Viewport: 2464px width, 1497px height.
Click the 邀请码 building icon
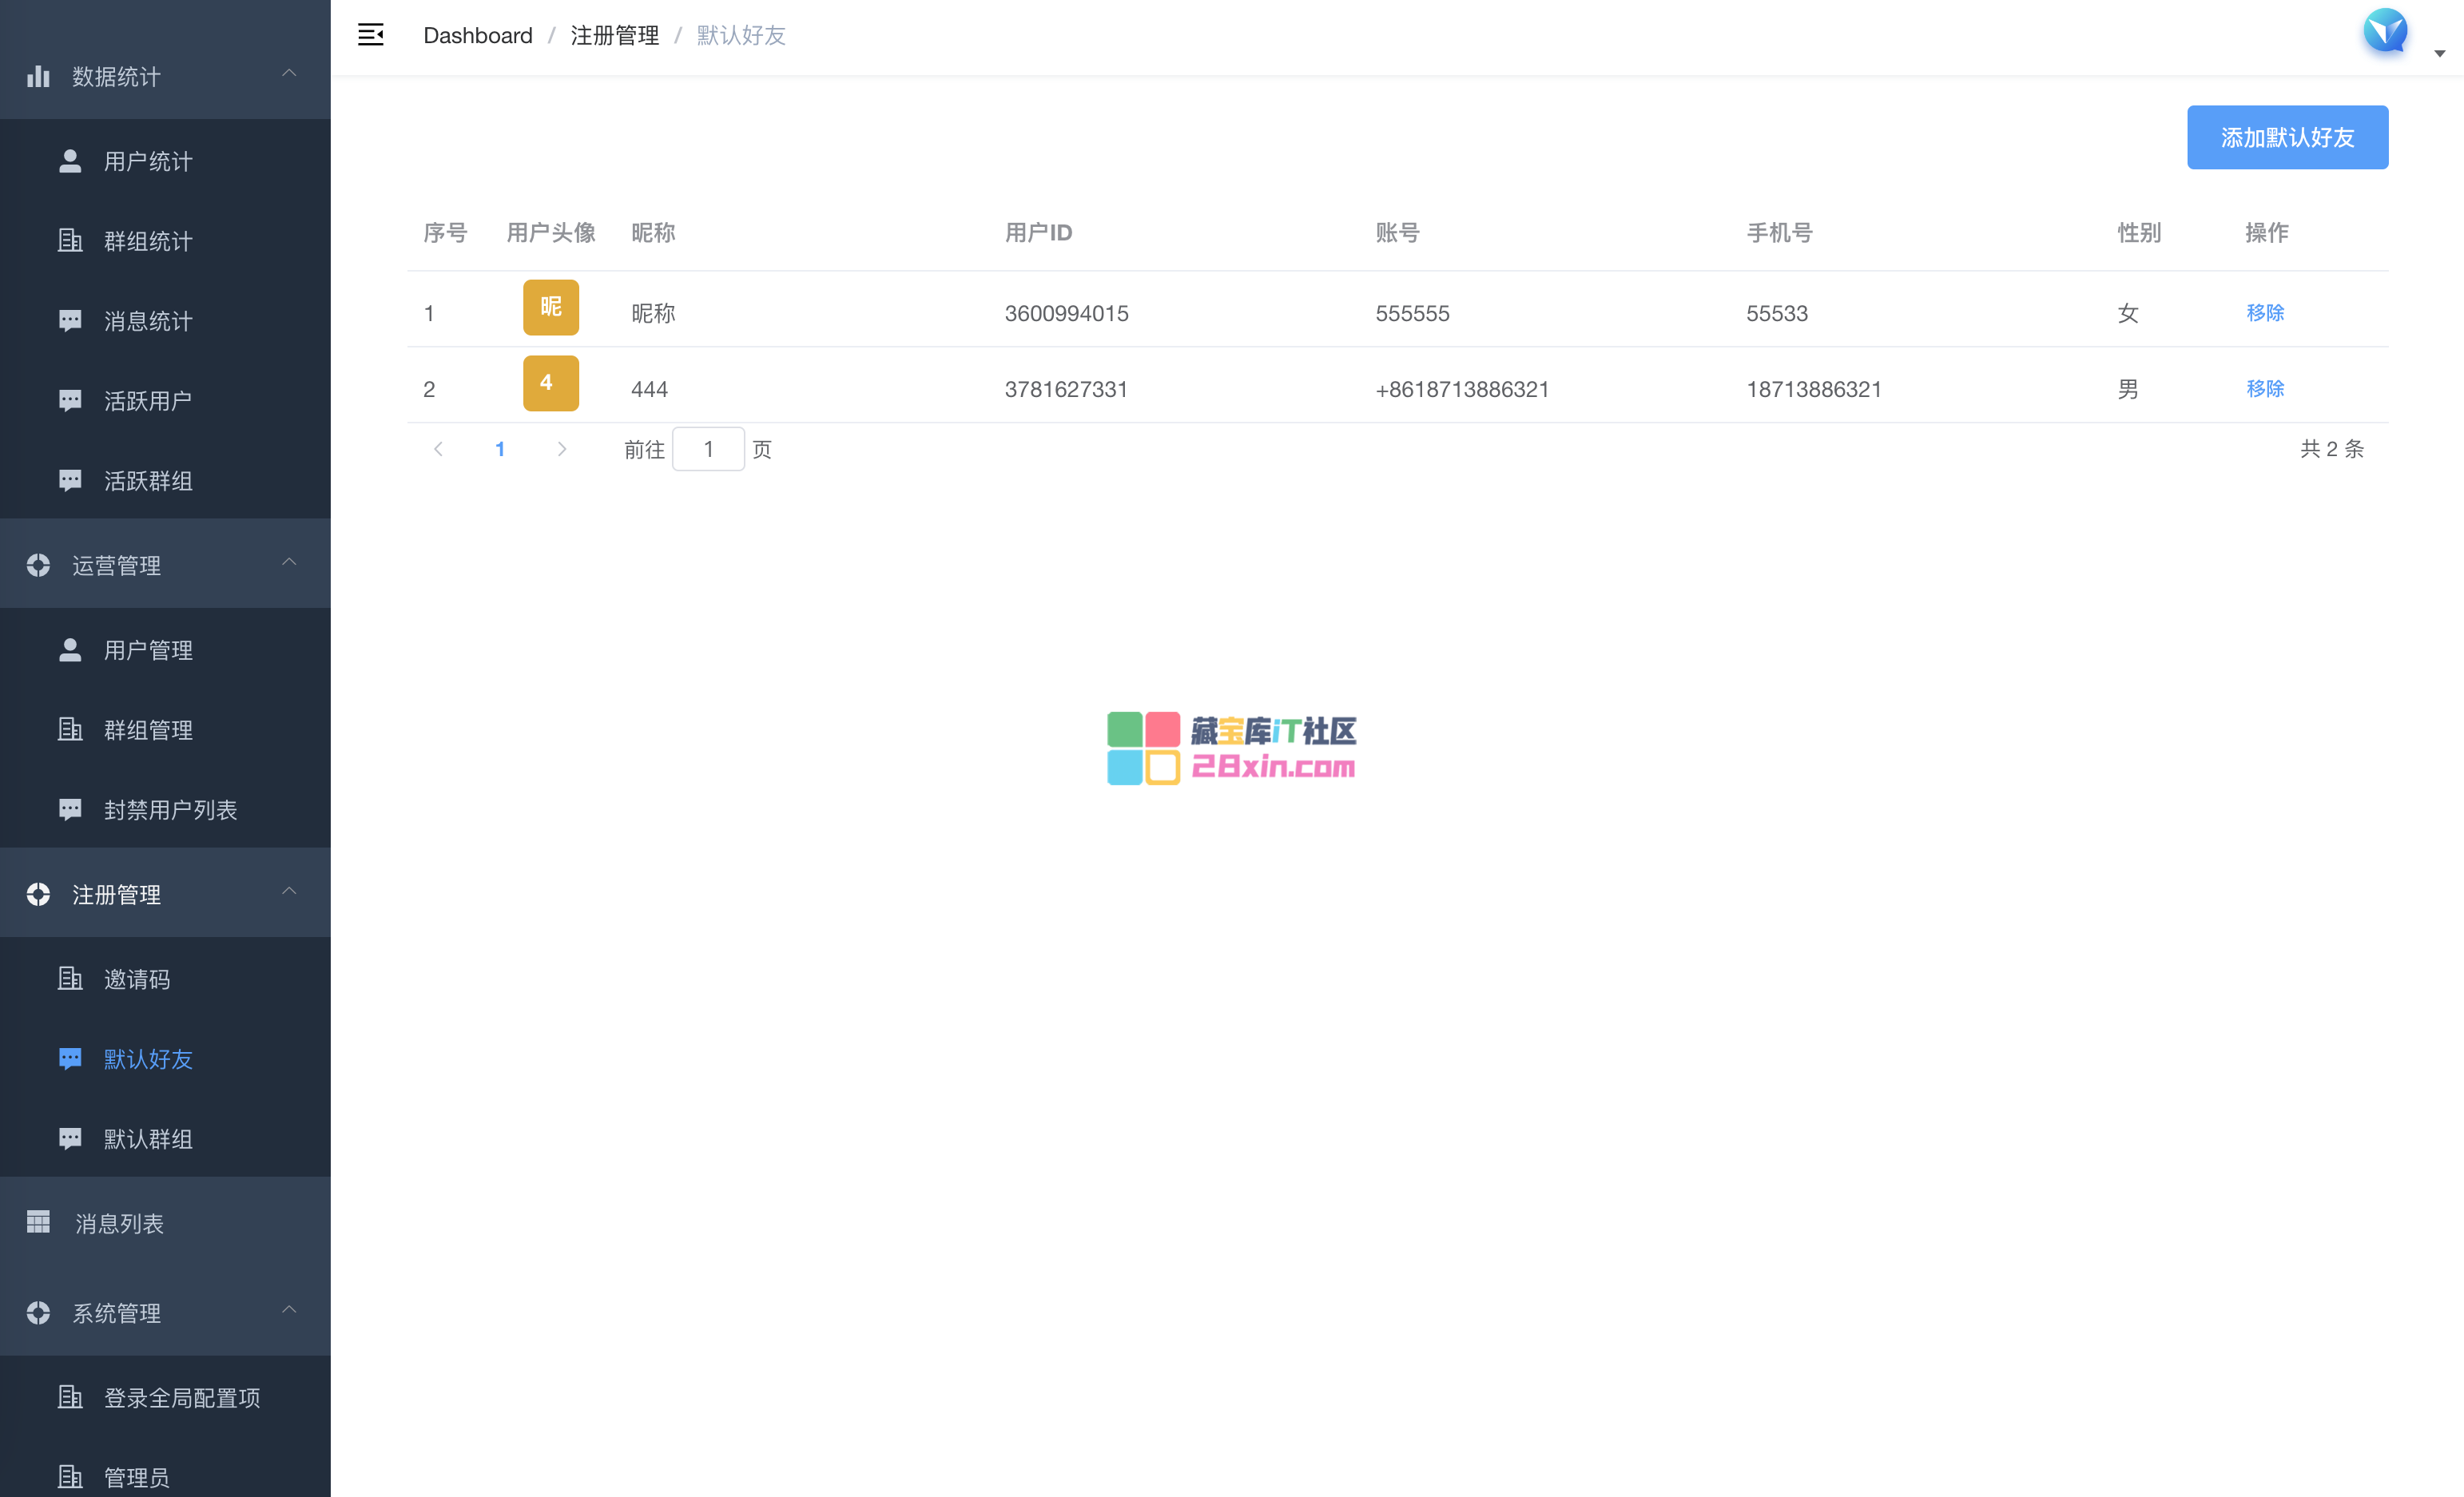click(70, 978)
